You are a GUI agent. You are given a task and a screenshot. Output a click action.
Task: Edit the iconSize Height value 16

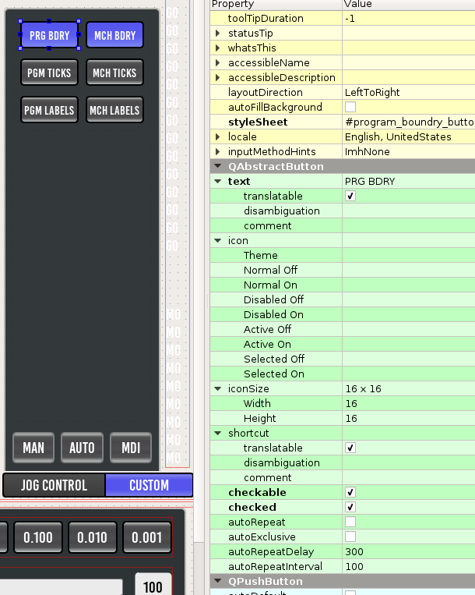click(x=409, y=418)
